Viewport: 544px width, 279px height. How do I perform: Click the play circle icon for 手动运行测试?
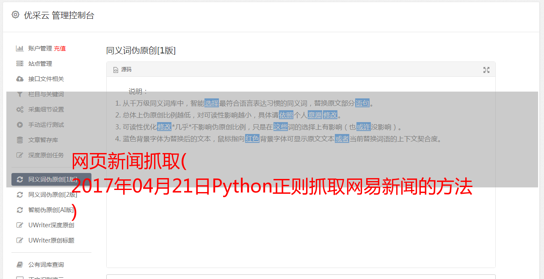(x=19, y=125)
